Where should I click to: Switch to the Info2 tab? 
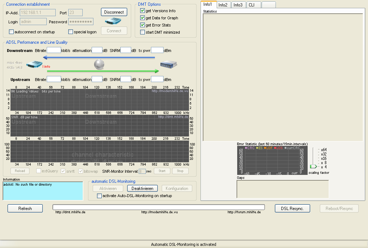[x=223, y=5]
